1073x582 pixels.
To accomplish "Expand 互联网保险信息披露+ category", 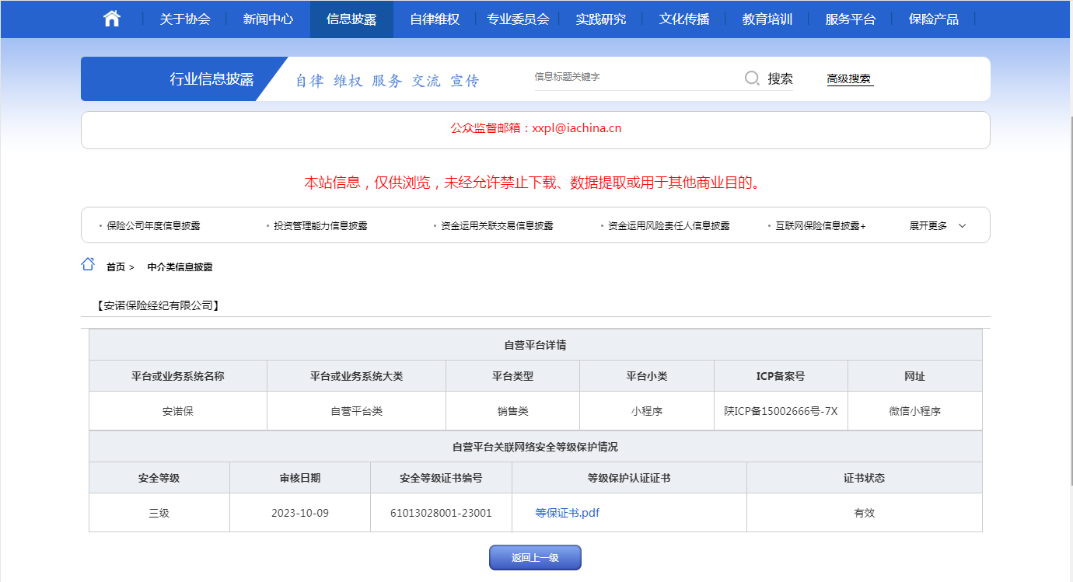I will [x=820, y=226].
